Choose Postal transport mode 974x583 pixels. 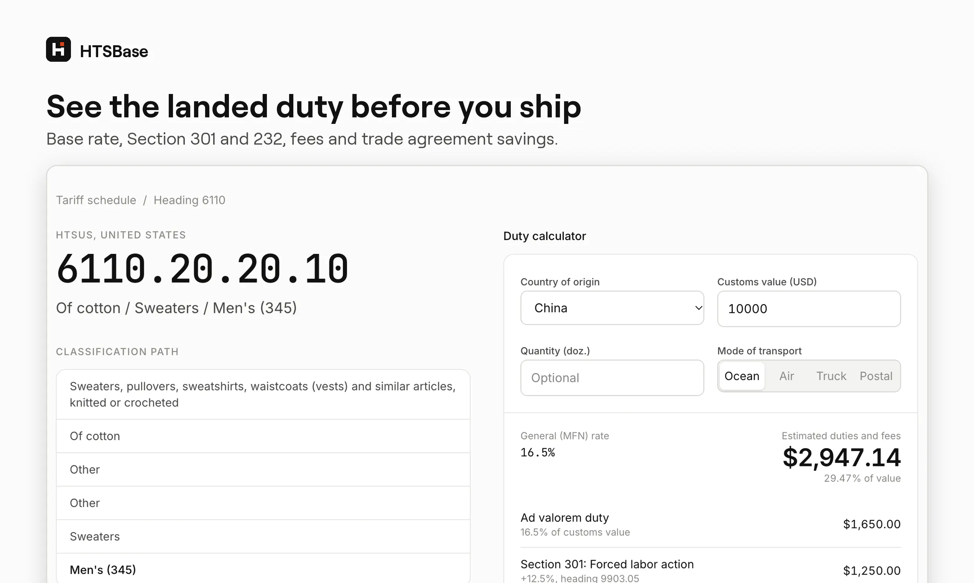click(x=876, y=376)
